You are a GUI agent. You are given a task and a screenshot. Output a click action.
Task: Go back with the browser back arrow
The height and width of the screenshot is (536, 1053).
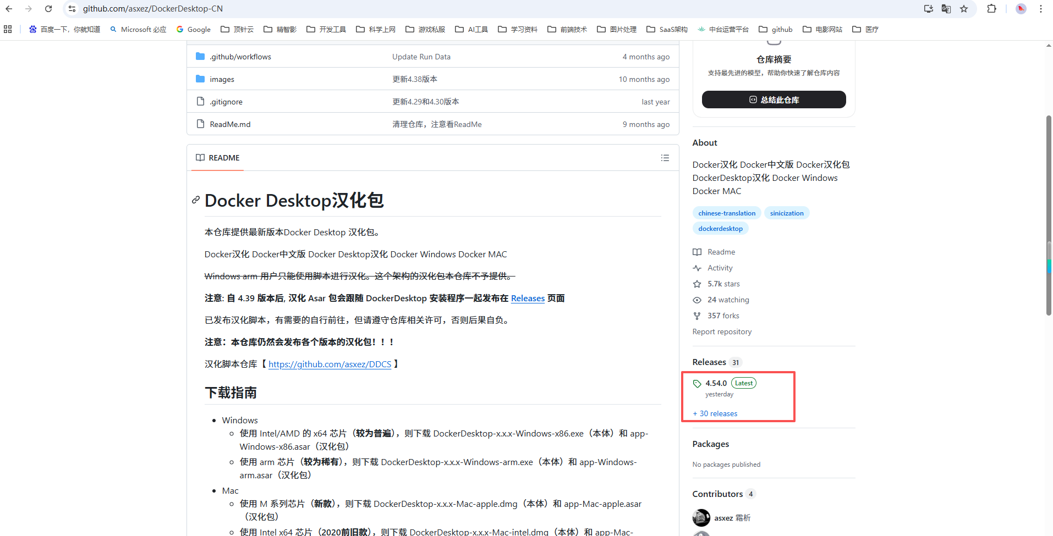9,9
